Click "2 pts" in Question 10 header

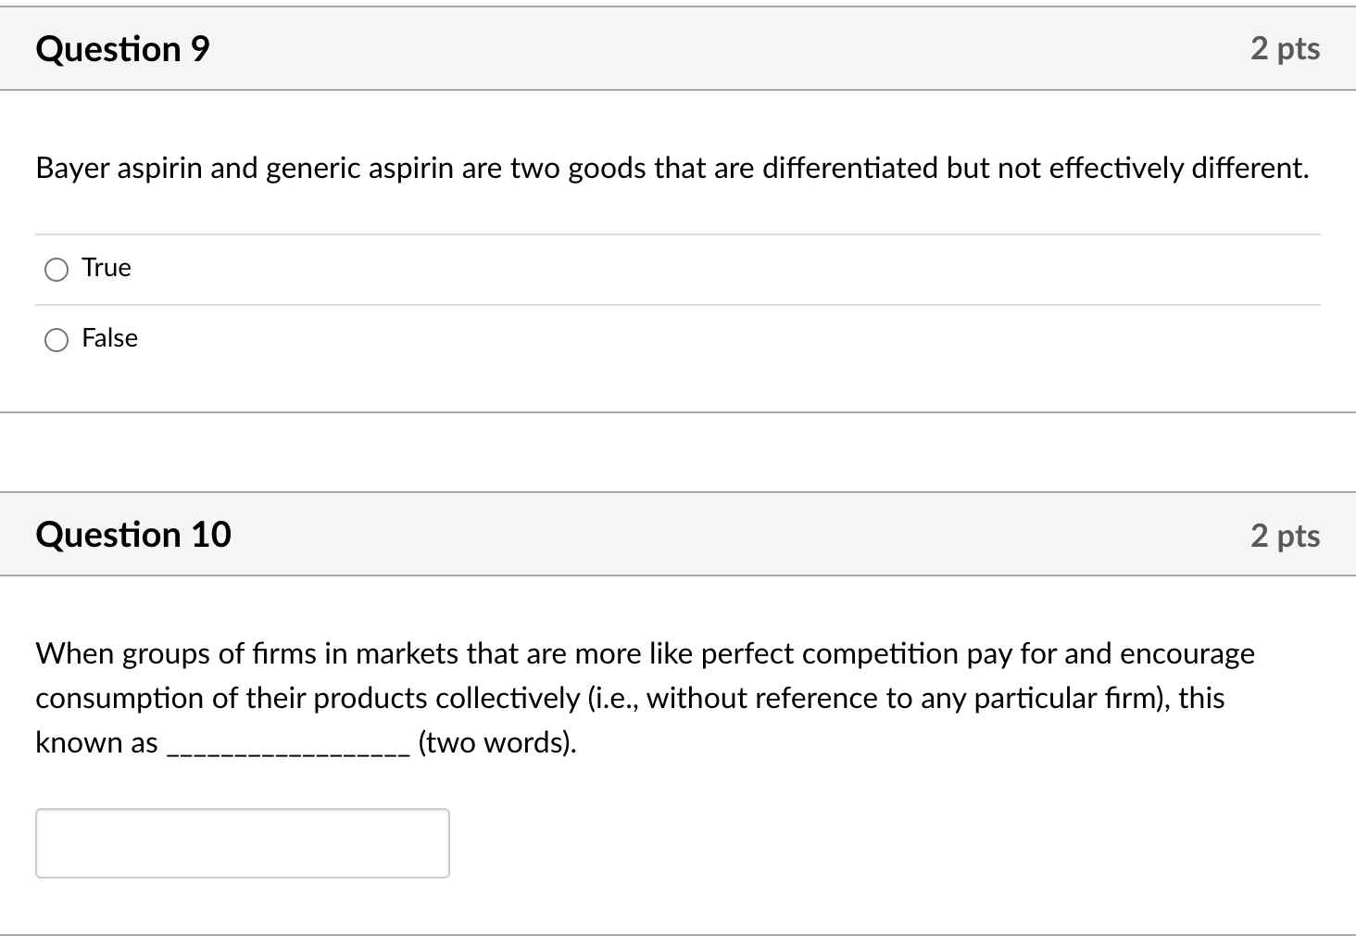click(1285, 536)
